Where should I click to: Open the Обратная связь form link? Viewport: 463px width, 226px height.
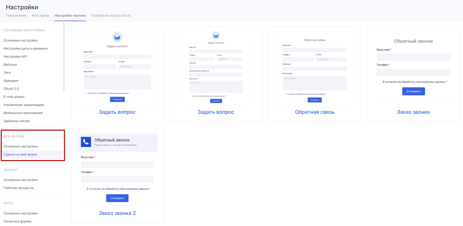coord(314,112)
